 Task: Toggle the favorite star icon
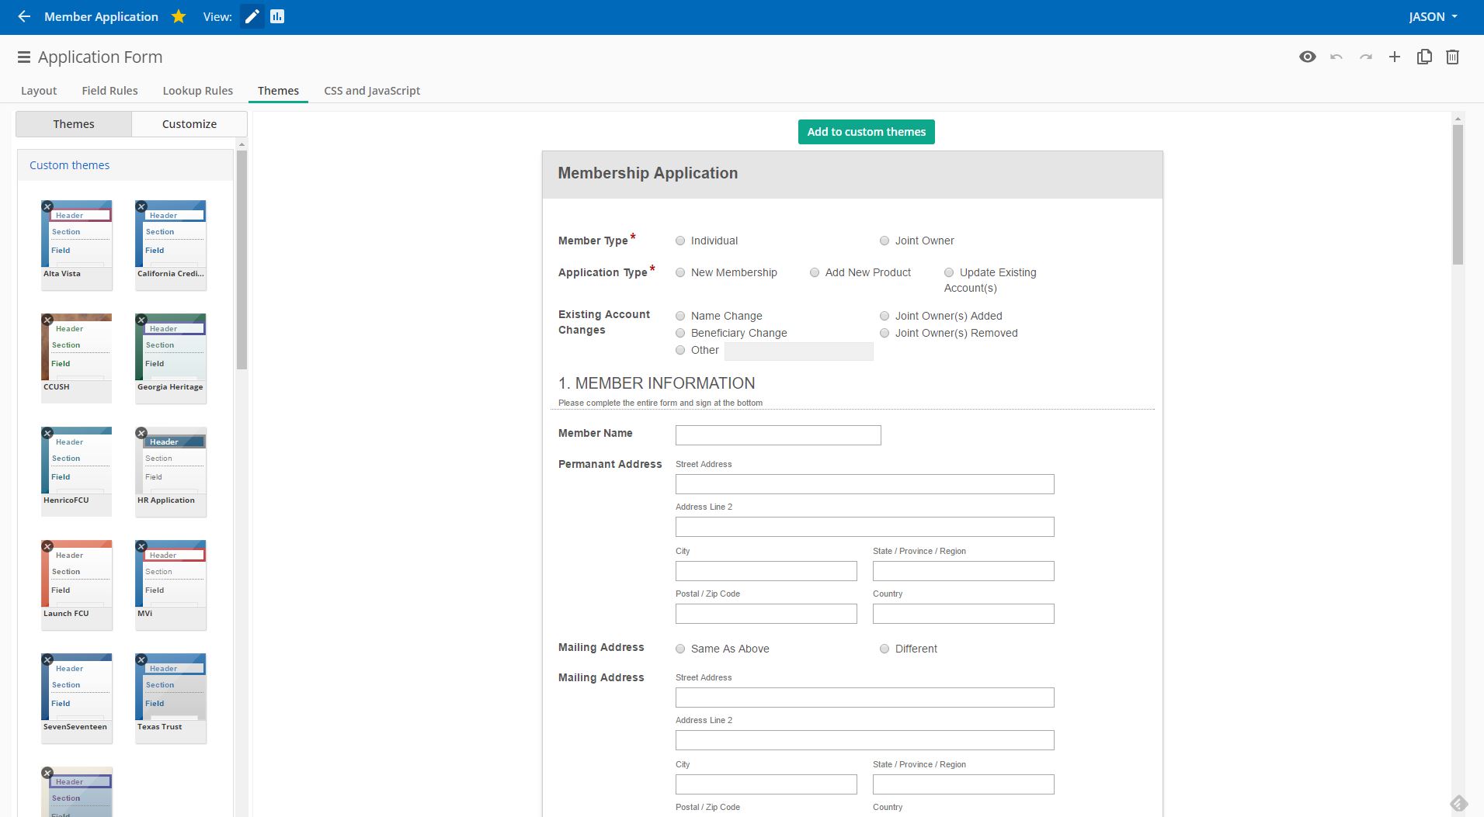point(179,16)
